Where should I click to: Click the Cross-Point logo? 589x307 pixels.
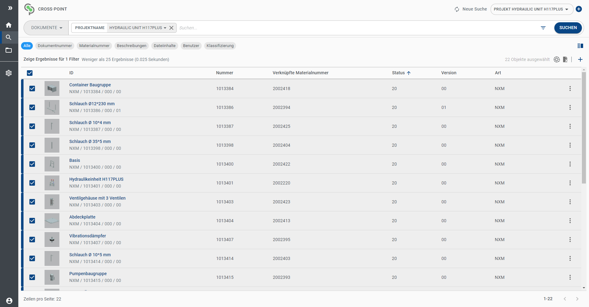pyautogui.click(x=29, y=9)
